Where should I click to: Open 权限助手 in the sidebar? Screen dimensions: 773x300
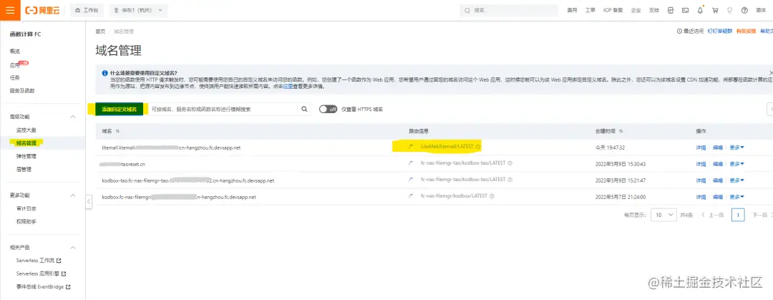coord(26,221)
